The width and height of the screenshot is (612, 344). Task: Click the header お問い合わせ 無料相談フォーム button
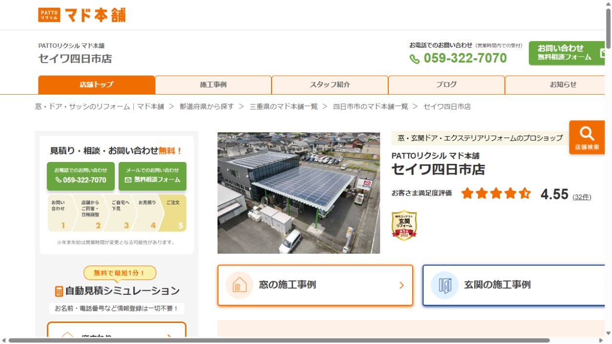click(x=568, y=53)
